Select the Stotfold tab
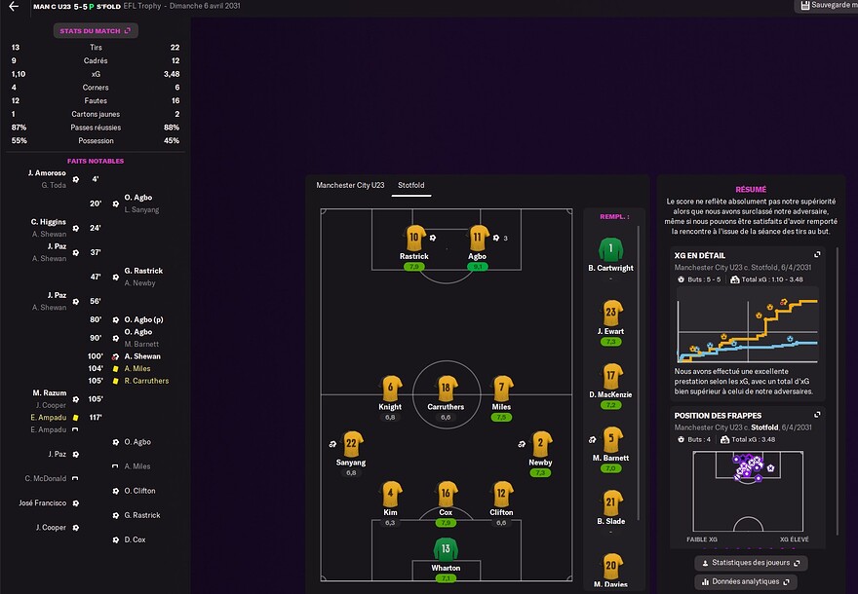 (410, 185)
